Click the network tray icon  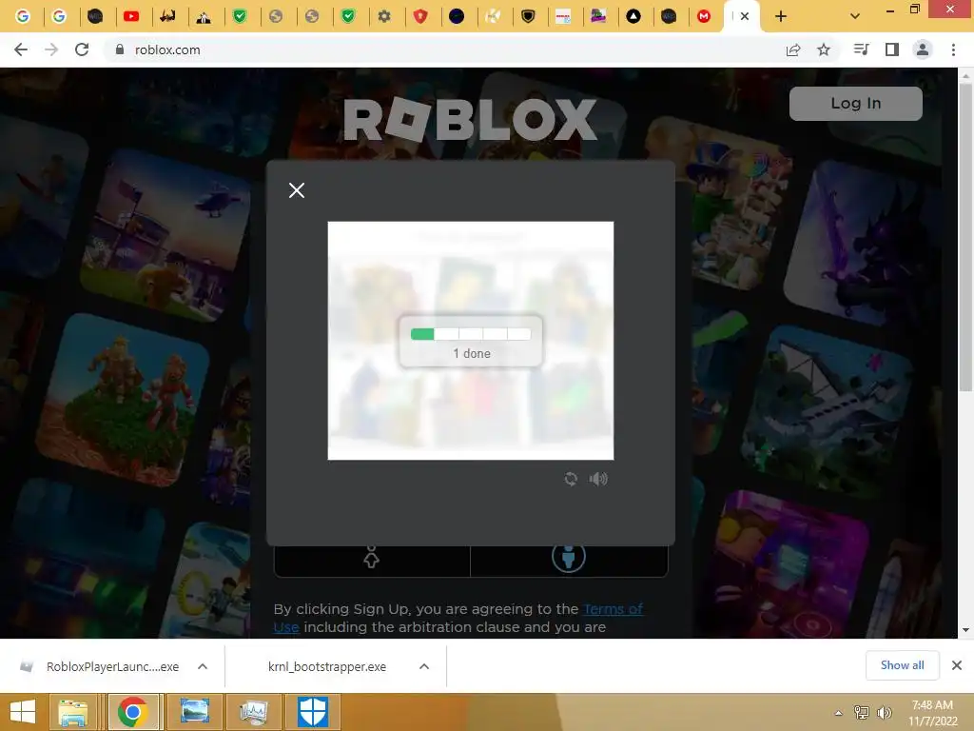tap(861, 712)
